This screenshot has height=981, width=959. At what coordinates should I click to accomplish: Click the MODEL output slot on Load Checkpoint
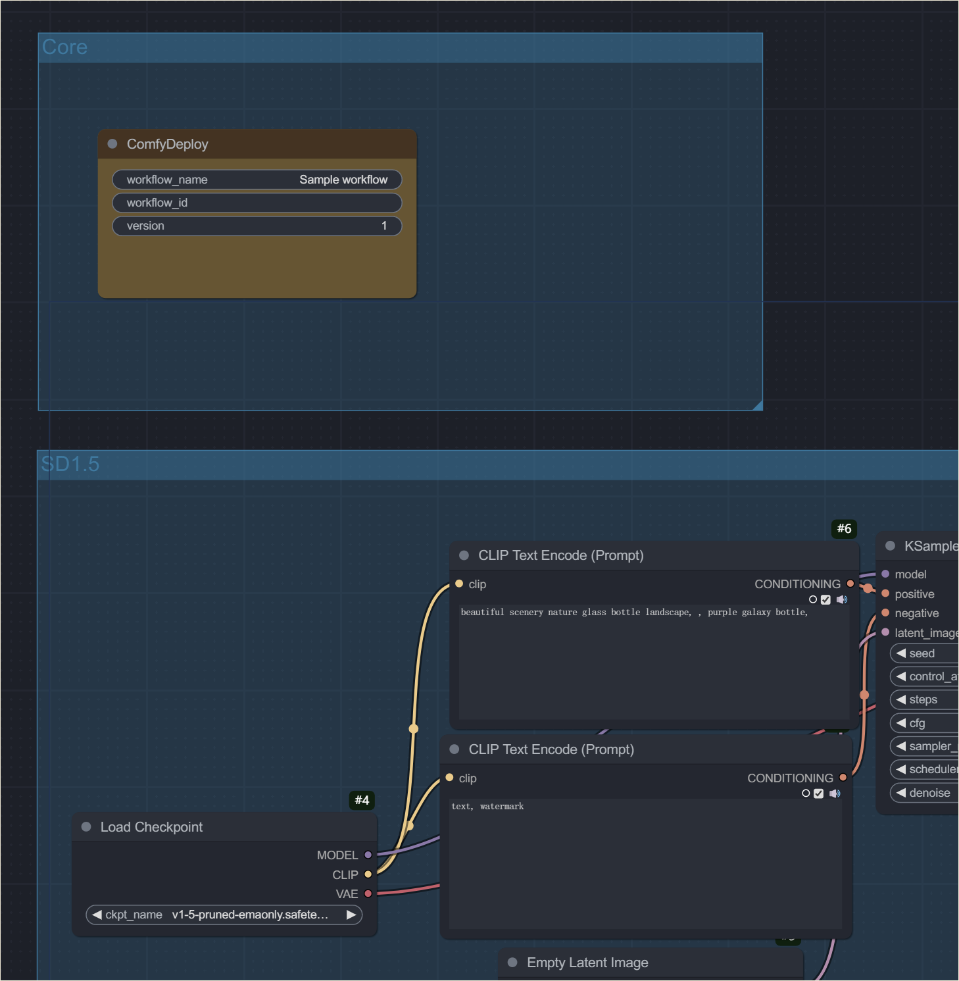368,855
